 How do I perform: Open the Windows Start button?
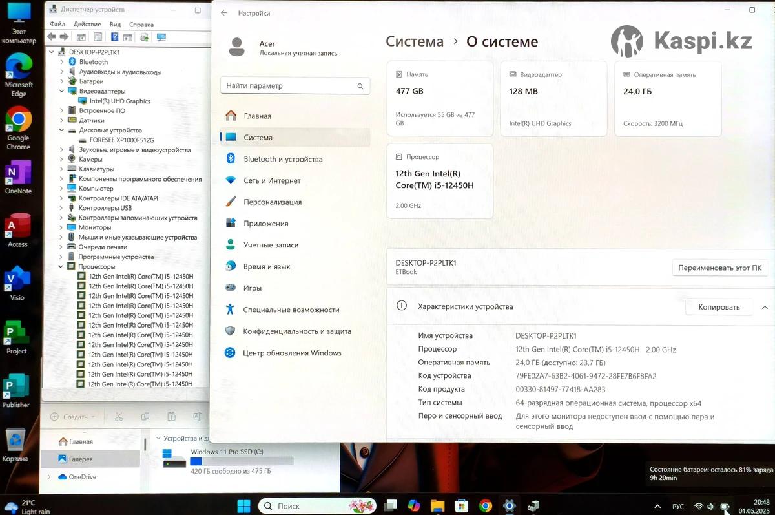(244, 506)
